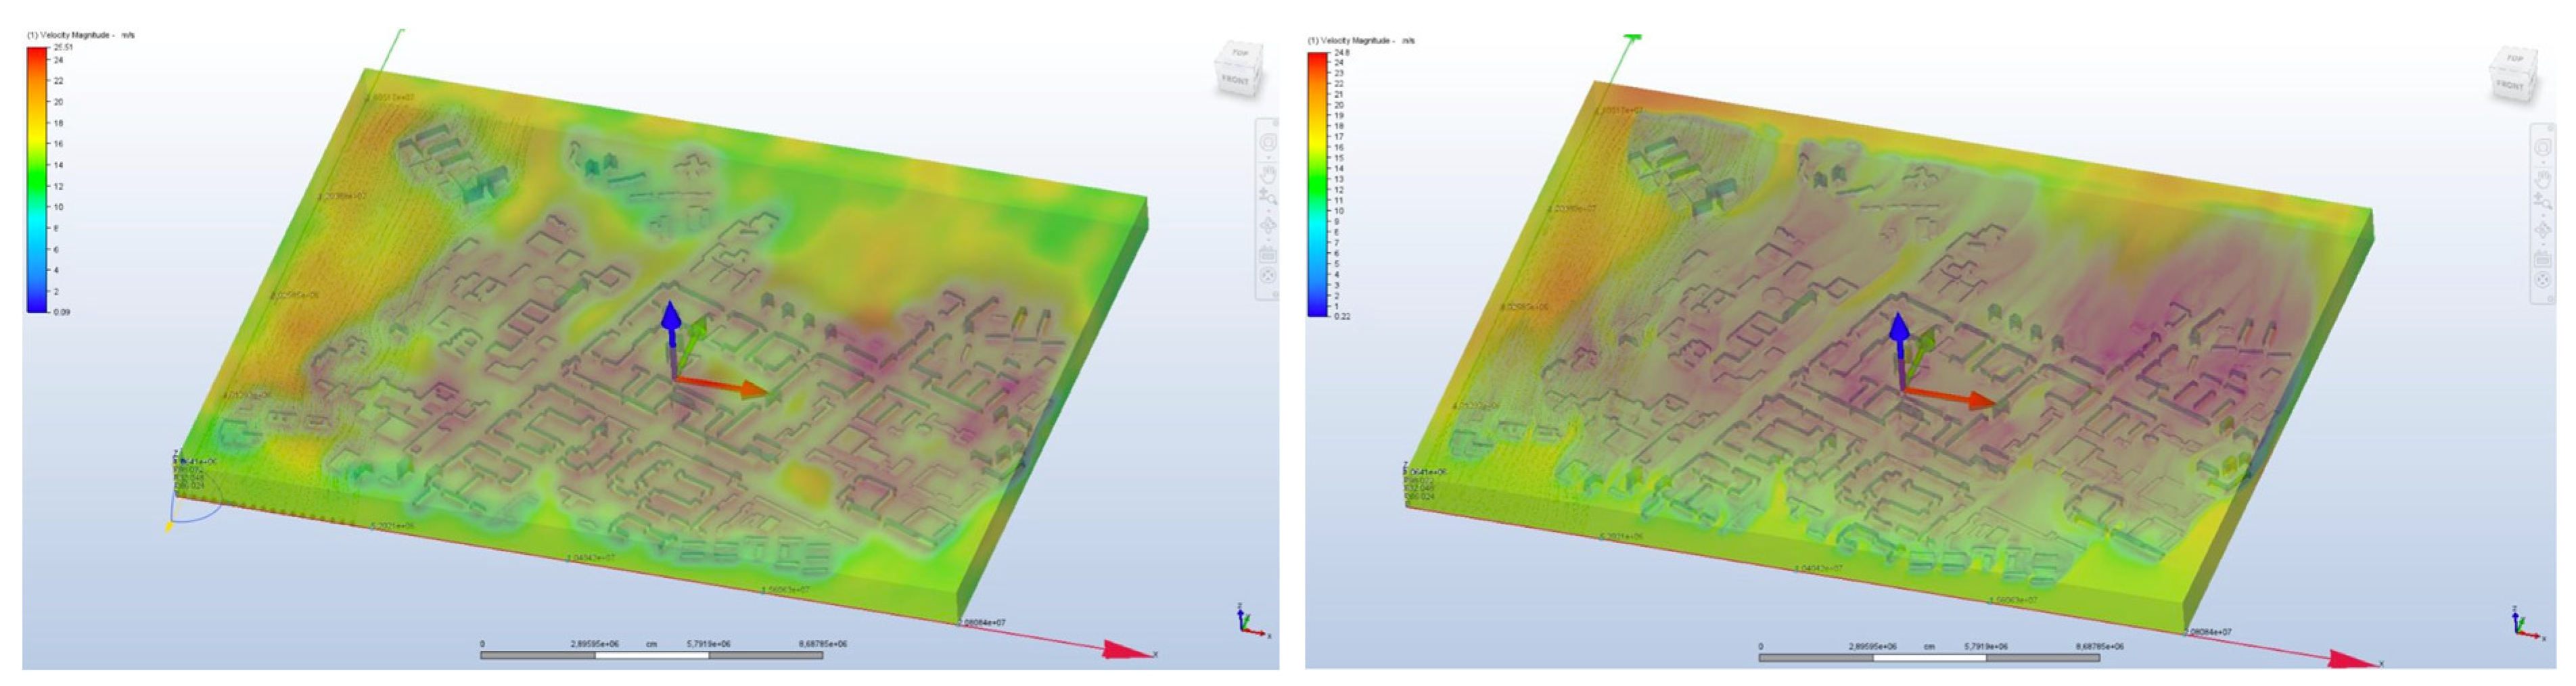This screenshot has width=2576, height=686.
Task: Click the bottom round icon in left navigation bar
Action: point(1268,276)
